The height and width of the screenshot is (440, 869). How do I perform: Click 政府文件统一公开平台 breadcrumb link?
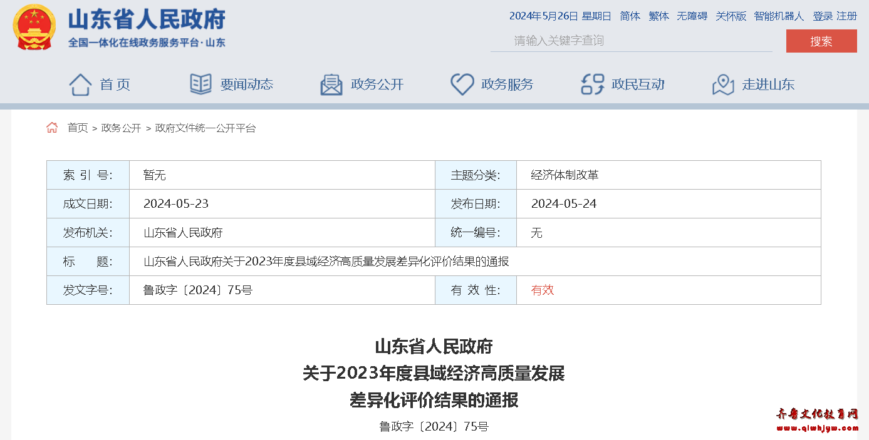[x=206, y=128]
